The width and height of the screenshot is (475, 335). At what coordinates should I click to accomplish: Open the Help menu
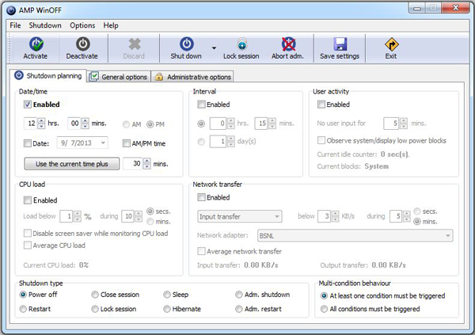(x=111, y=25)
